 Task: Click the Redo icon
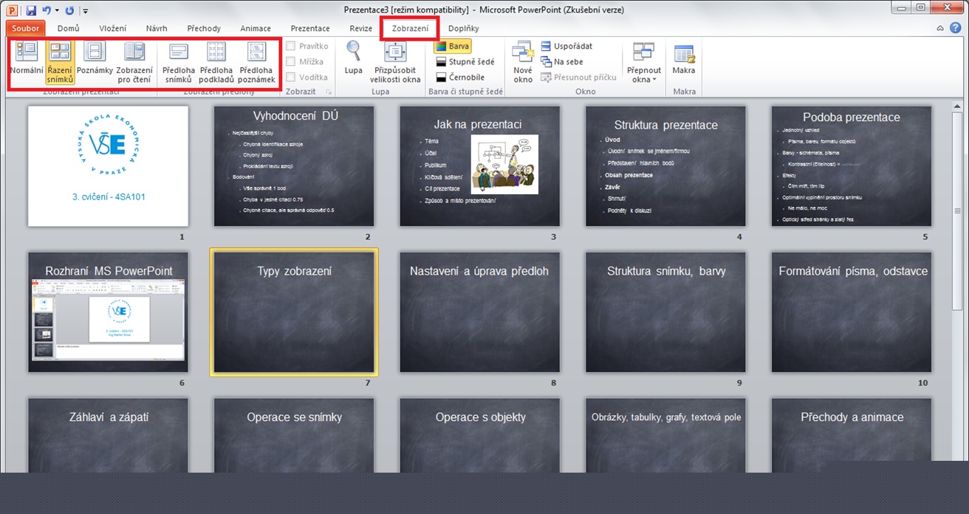[x=69, y=10]
